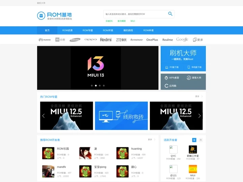Open MIUI 13 banner image
Image resolution: width=243 pixels, height=182 pixels.
click(98, 68)
